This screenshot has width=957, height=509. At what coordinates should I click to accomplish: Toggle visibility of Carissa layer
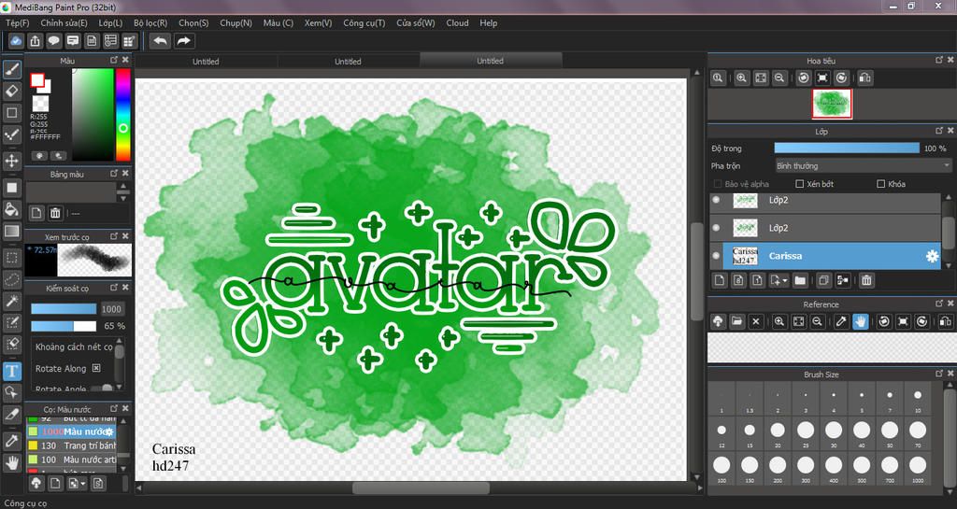tap(716, 256)
